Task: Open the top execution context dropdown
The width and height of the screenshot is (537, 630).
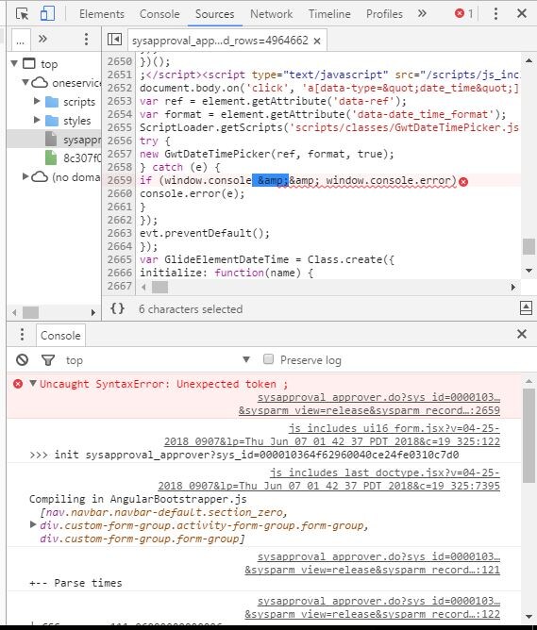Action: 158,359
